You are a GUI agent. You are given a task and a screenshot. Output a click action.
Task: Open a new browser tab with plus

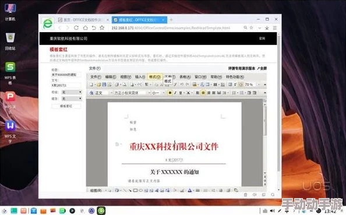(x=171, y=20)
